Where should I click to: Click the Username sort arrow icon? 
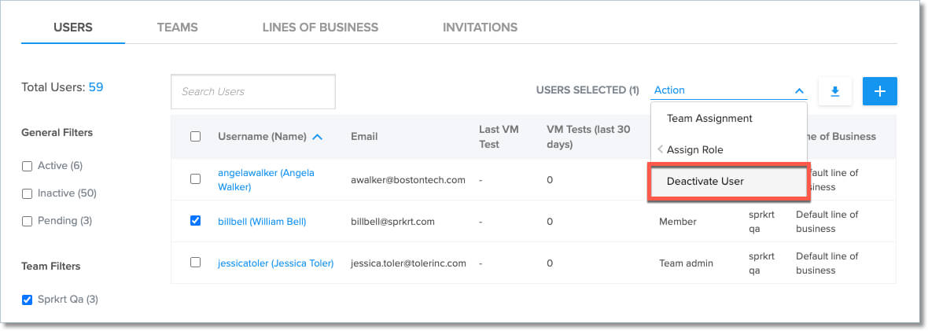pyautogui.click(x=318, y=137)
